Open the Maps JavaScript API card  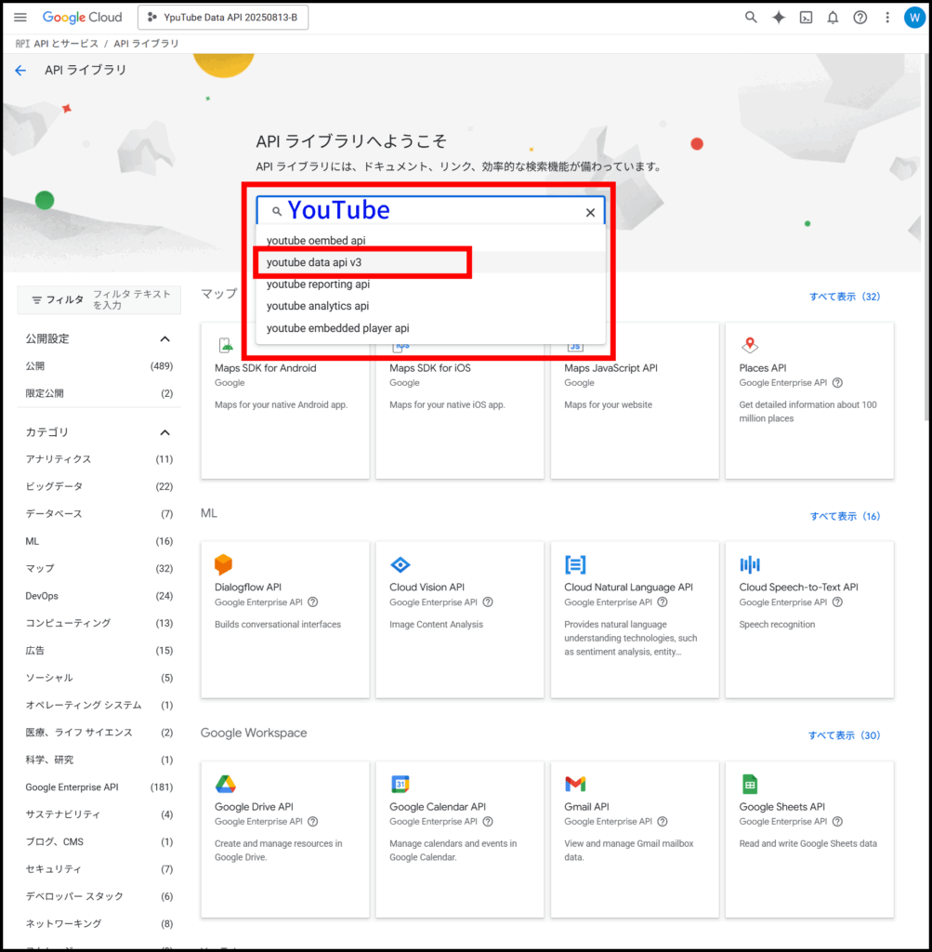(x=635, y=401)
